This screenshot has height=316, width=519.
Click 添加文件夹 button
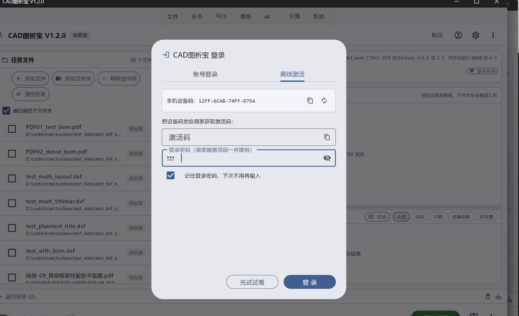(73, 79)
